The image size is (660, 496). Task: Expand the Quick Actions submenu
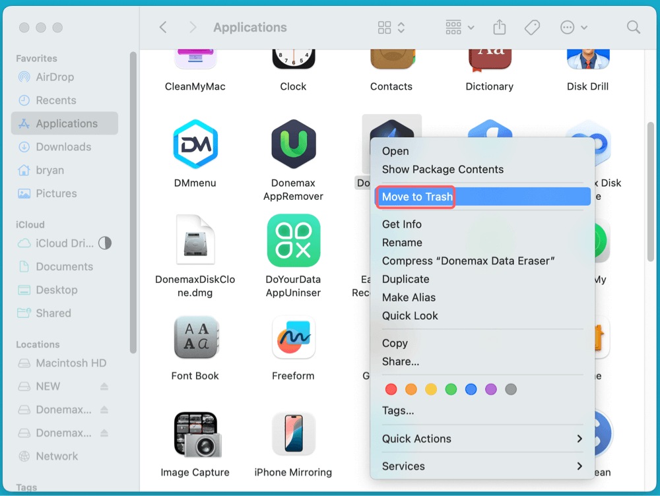(482, 439)
